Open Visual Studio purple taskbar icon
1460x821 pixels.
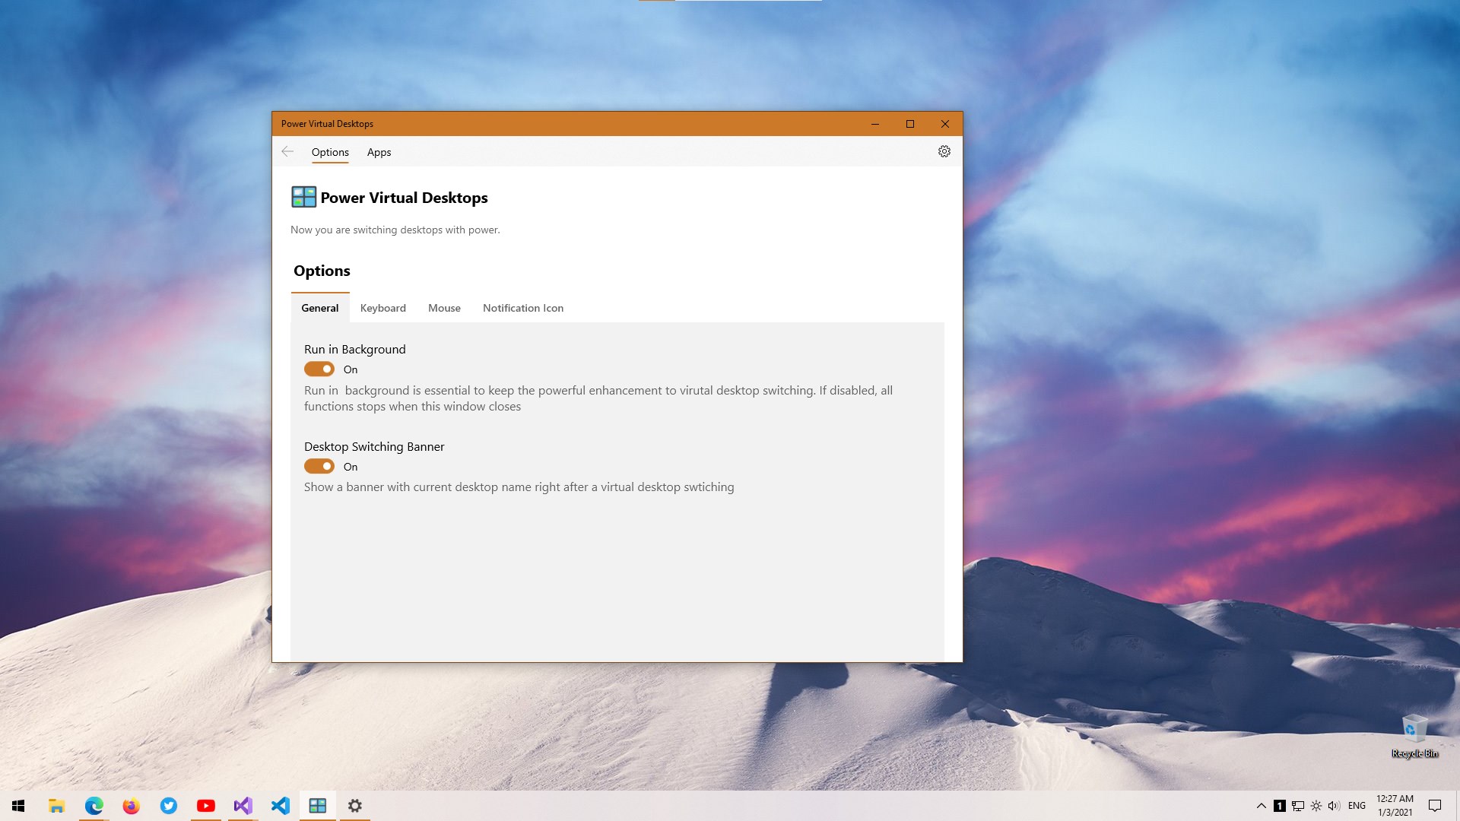(243, 806)
